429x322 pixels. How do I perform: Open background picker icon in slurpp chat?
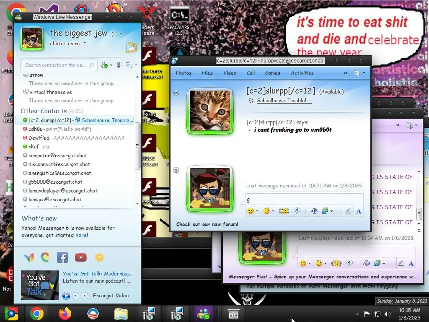click(x=325, y=211)
